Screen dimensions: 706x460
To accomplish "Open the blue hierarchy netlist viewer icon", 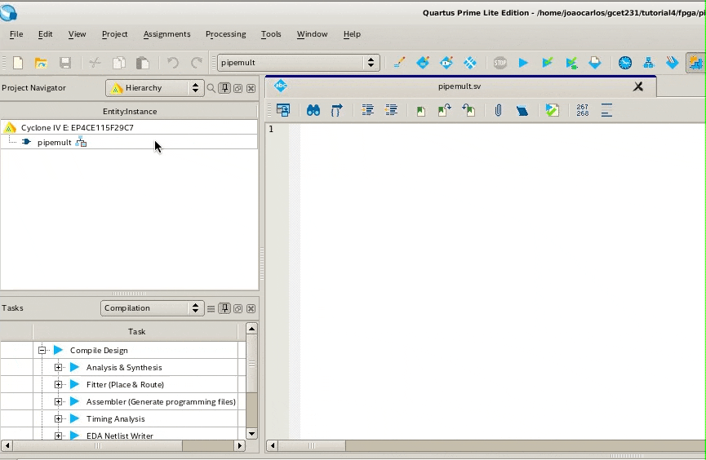I will tap(648, 63).
